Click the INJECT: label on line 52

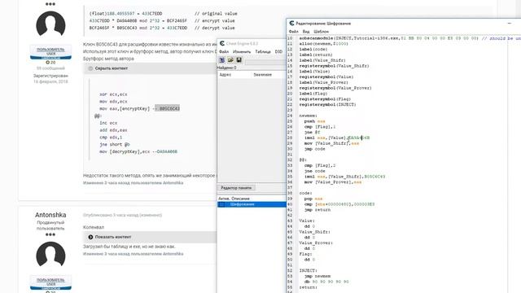[308, 271]
